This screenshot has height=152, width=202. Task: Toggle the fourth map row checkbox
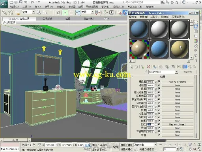159,92
